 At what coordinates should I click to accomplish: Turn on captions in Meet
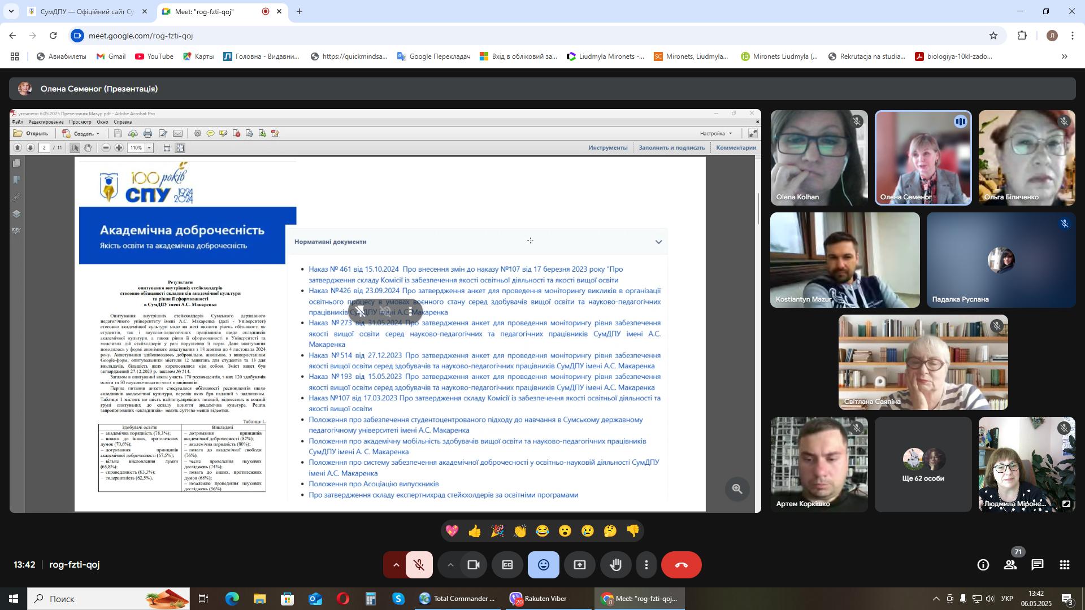pyautogui.click(x=507, y=565)
